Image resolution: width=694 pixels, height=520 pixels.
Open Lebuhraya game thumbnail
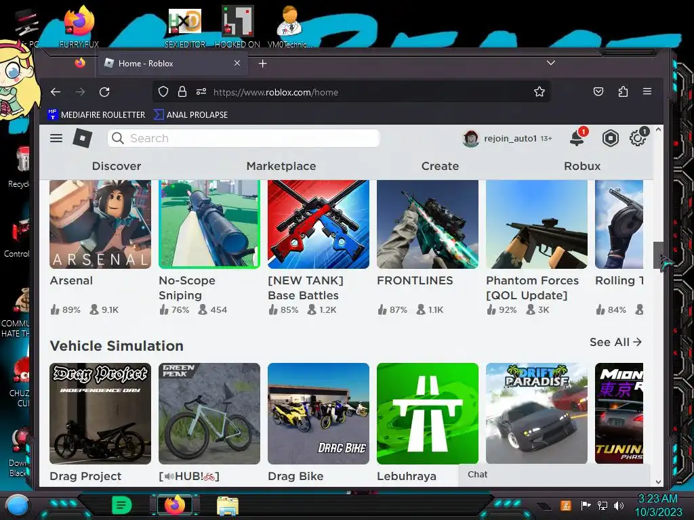[x=428, y=414]
